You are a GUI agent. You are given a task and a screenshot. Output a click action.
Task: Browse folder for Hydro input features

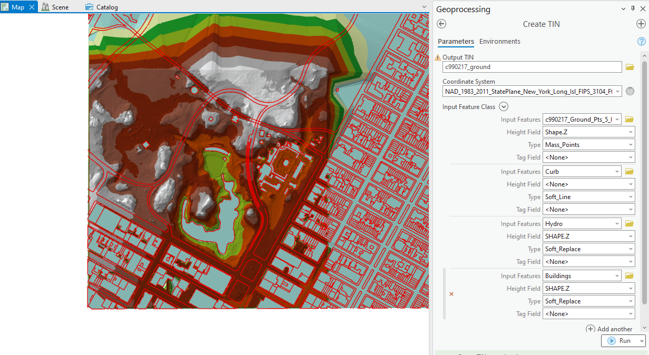pos(630,224)
